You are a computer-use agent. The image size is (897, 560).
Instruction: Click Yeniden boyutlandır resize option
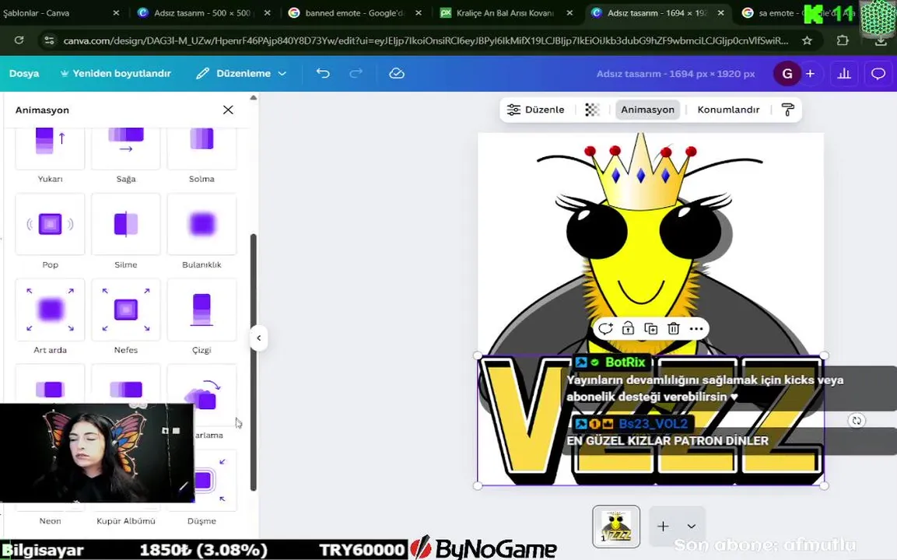tap(116, 73)
